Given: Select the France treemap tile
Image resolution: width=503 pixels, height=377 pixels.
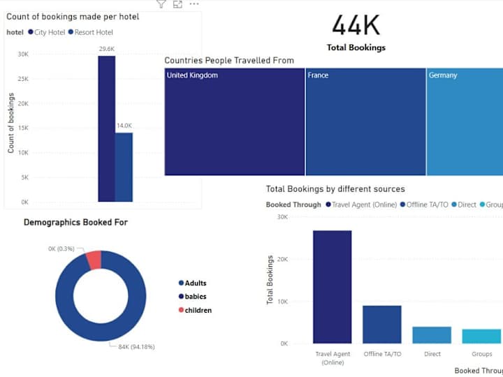Looking at the screenshot, I should 365,121.
